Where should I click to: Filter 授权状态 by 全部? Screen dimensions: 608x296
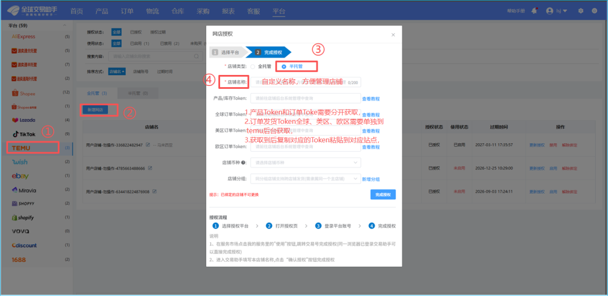click(x=116, y=32)
